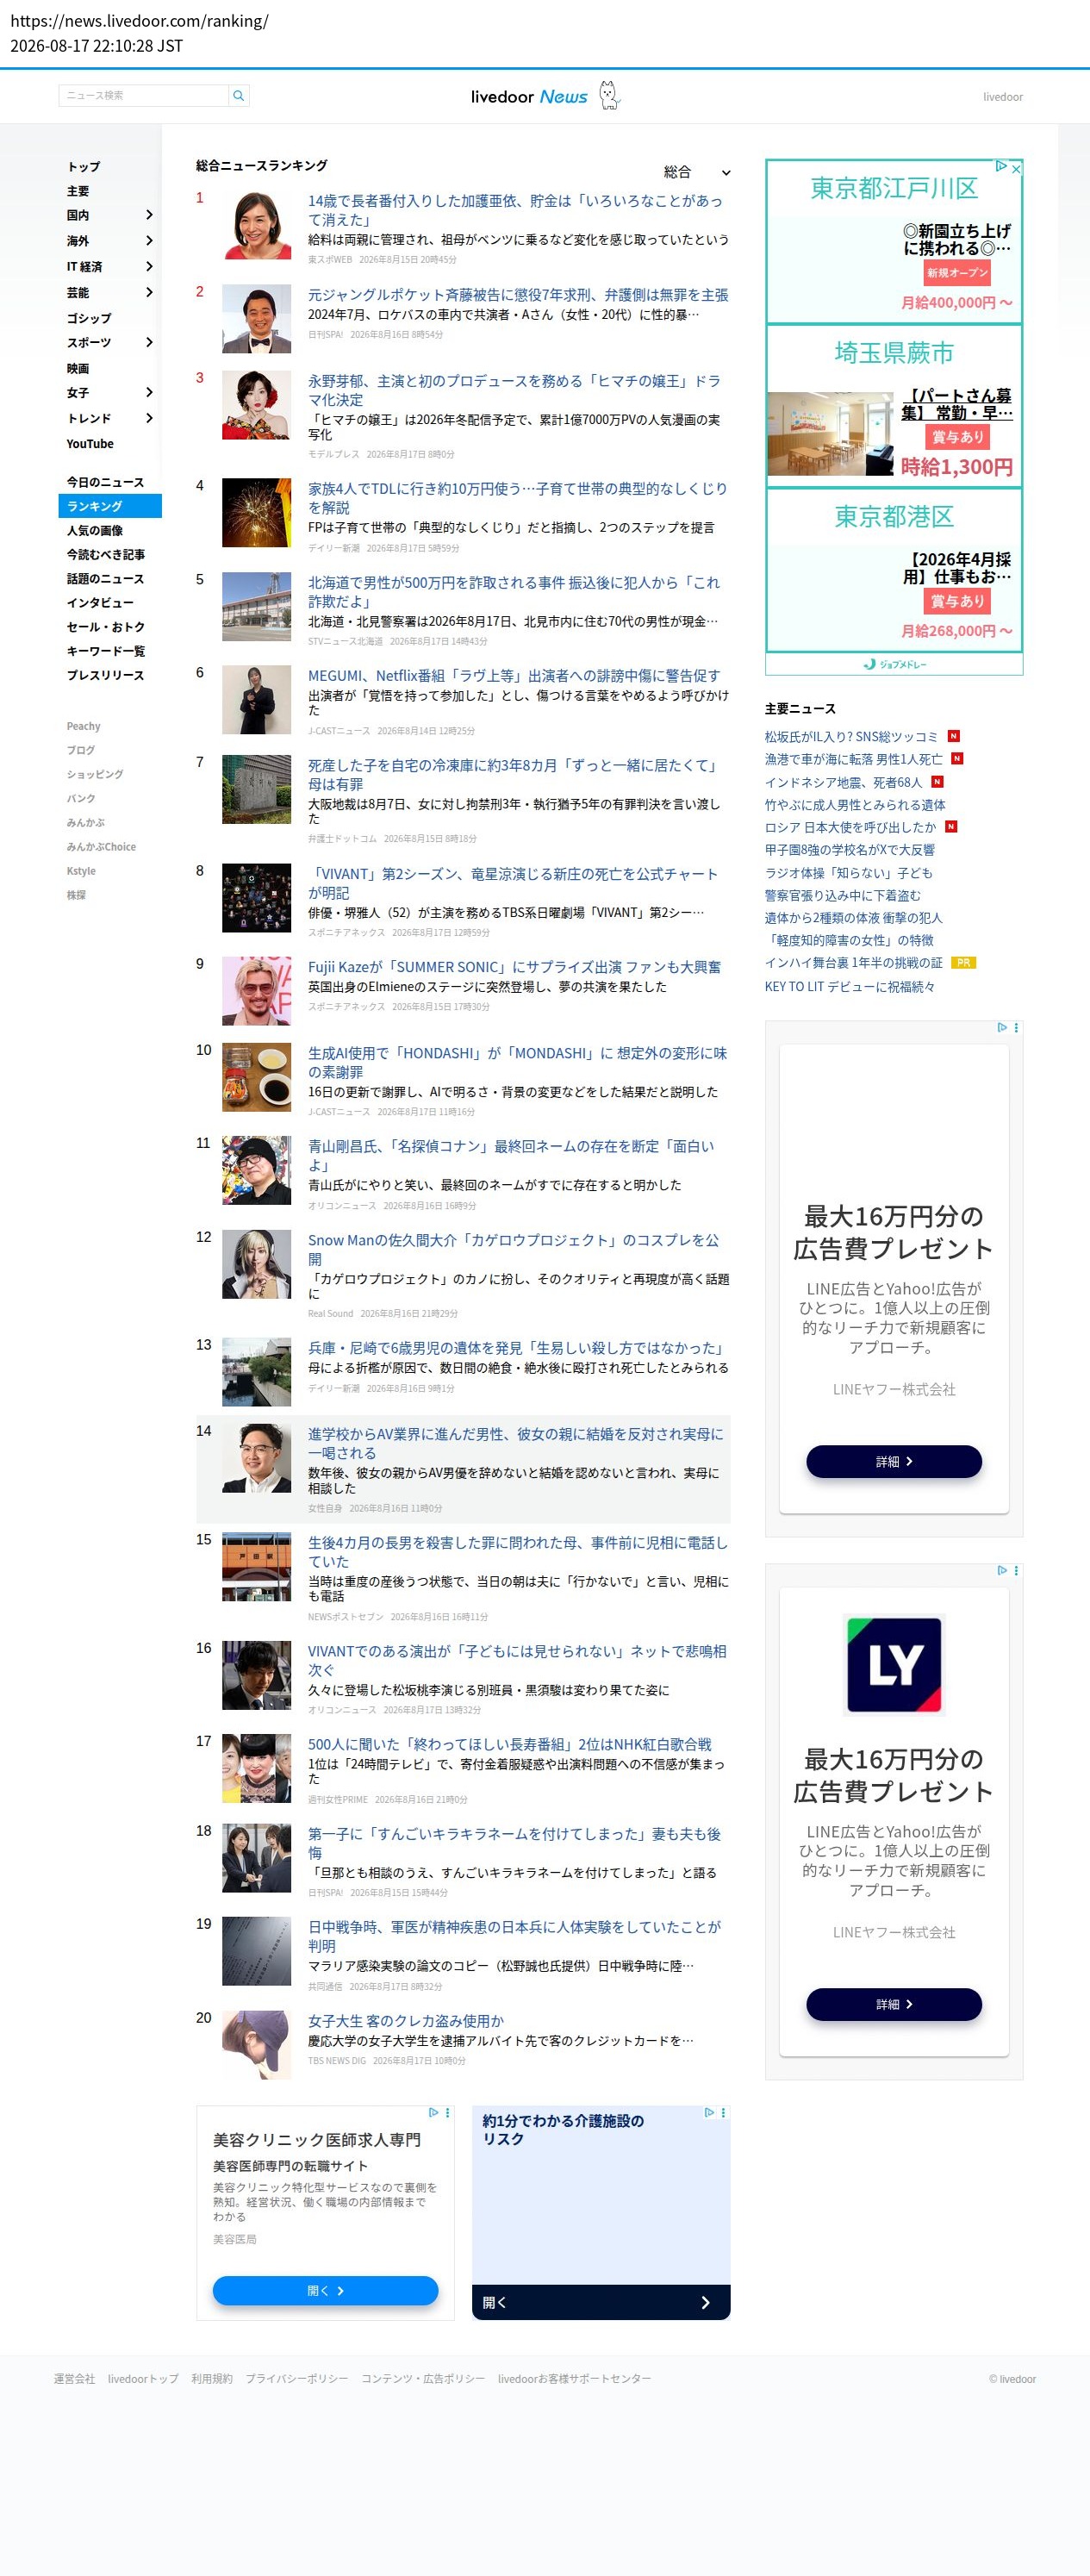This screenshot has height=2576, width=1090.
Task: Open the Peachy service link
Action: (x=84, y=726)
